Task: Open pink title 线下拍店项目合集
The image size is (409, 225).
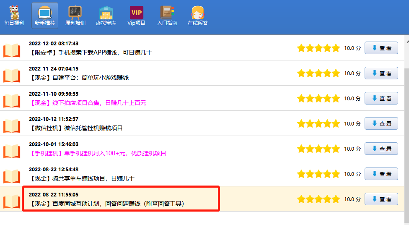Action: pos(88,103)
